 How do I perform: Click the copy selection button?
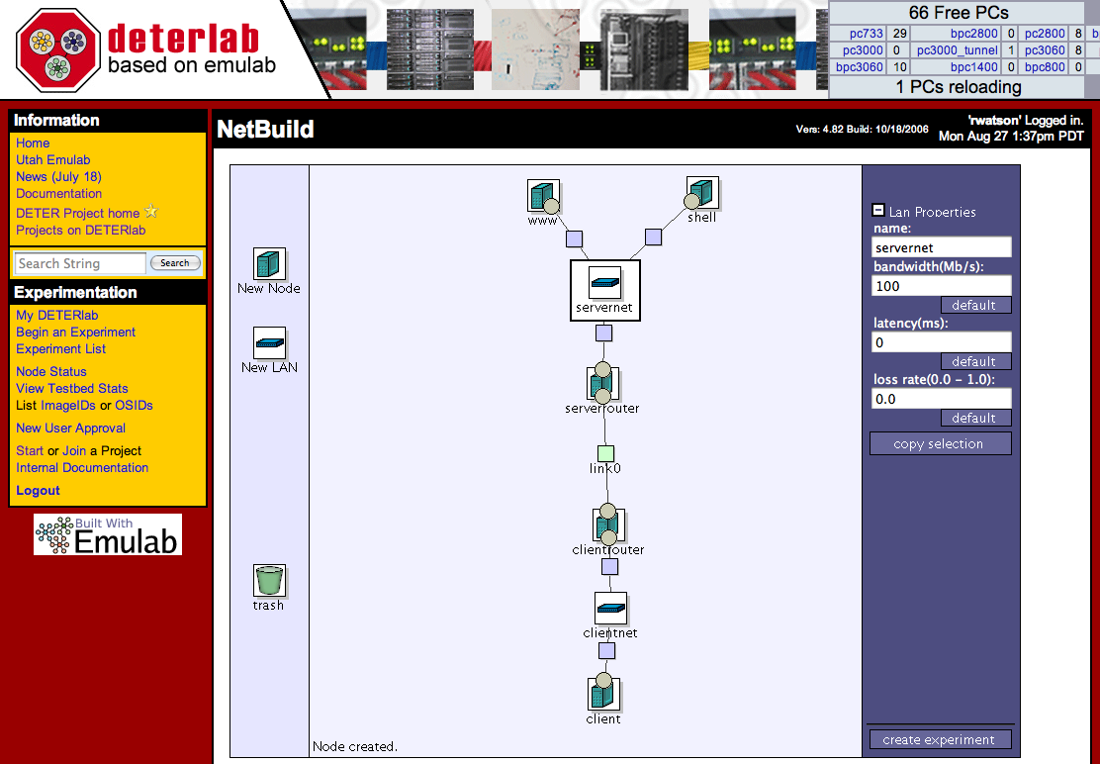click(940, 443)
